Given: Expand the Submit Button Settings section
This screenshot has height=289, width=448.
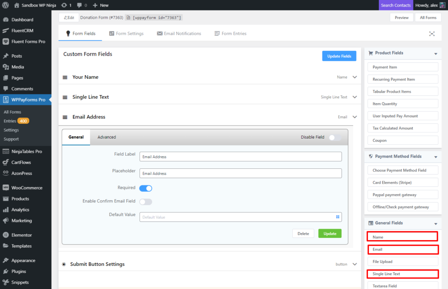Looking at the screenshot, I should (354, 264).
